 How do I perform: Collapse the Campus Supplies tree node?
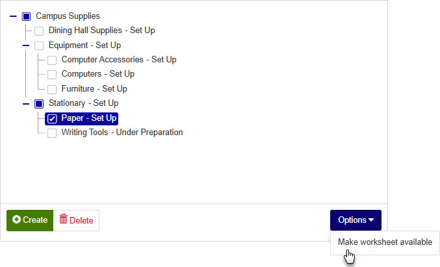[14, 16]
